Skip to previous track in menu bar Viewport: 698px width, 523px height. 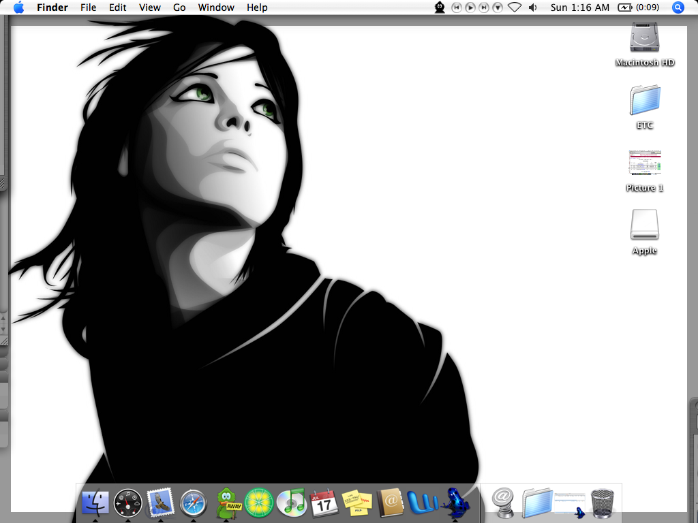(456, 7)
